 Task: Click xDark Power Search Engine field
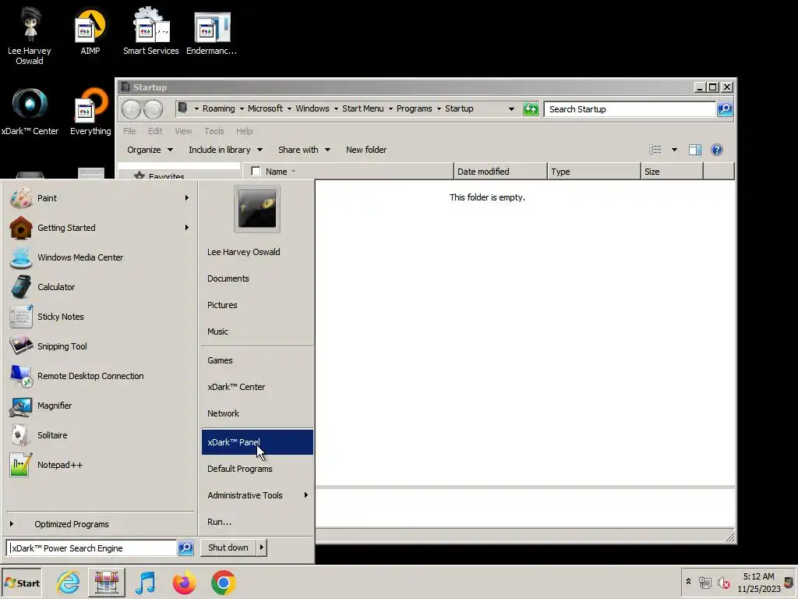coord(91,548)
